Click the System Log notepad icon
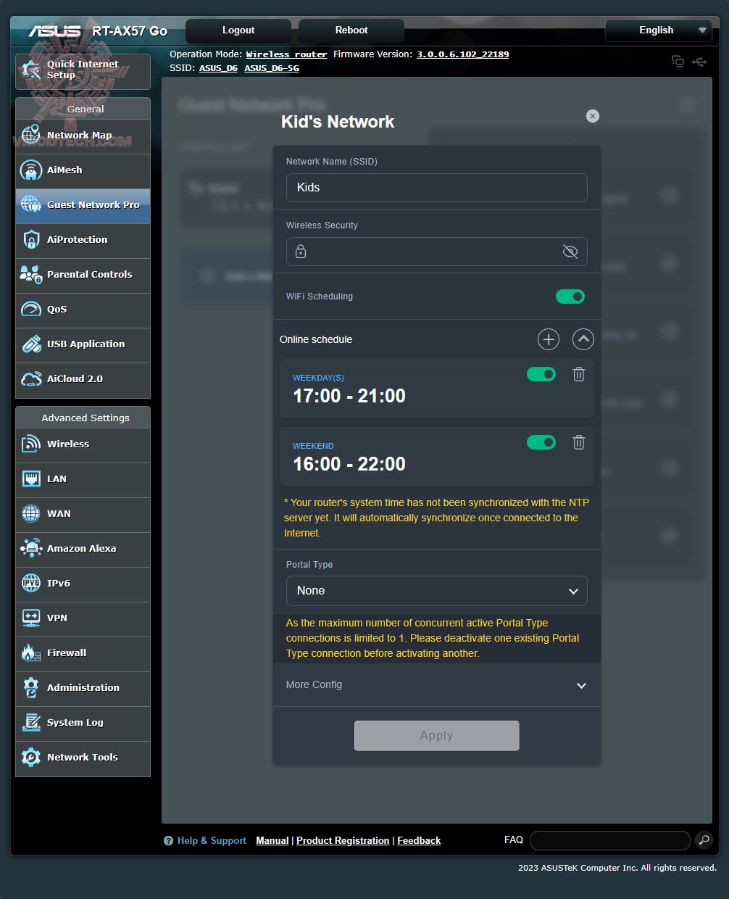Screen dimensions: 729x899 [x=30, y=722]
